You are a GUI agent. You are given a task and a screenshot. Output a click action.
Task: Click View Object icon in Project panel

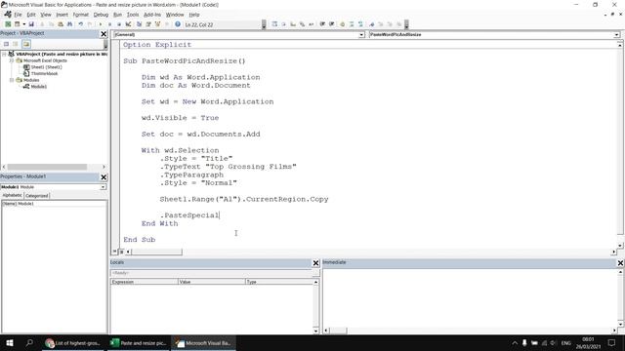click(16, 44)
